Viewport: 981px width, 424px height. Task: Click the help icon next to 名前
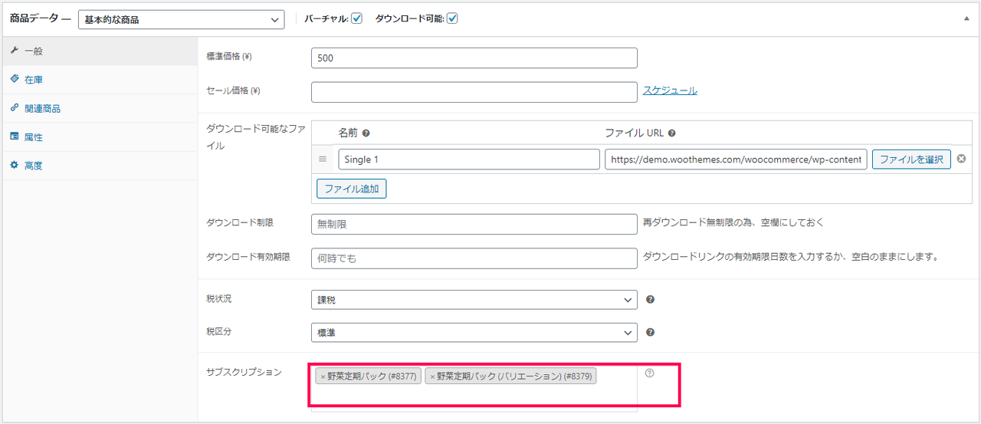pyautogui.click(x=366, y=133)
